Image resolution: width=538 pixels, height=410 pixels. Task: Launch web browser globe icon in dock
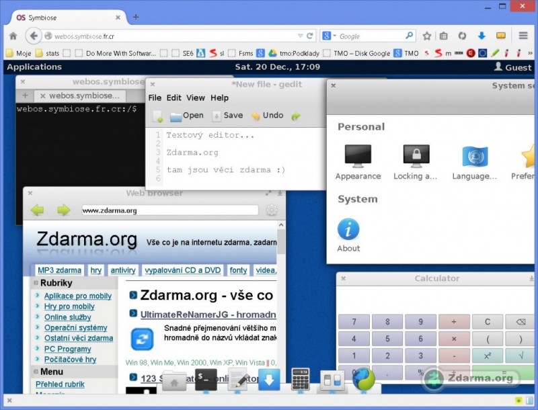(x=364, y=379)
